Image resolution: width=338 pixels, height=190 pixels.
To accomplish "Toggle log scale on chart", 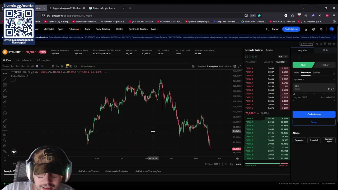I will pyautogui.click(x=232, y=164).
